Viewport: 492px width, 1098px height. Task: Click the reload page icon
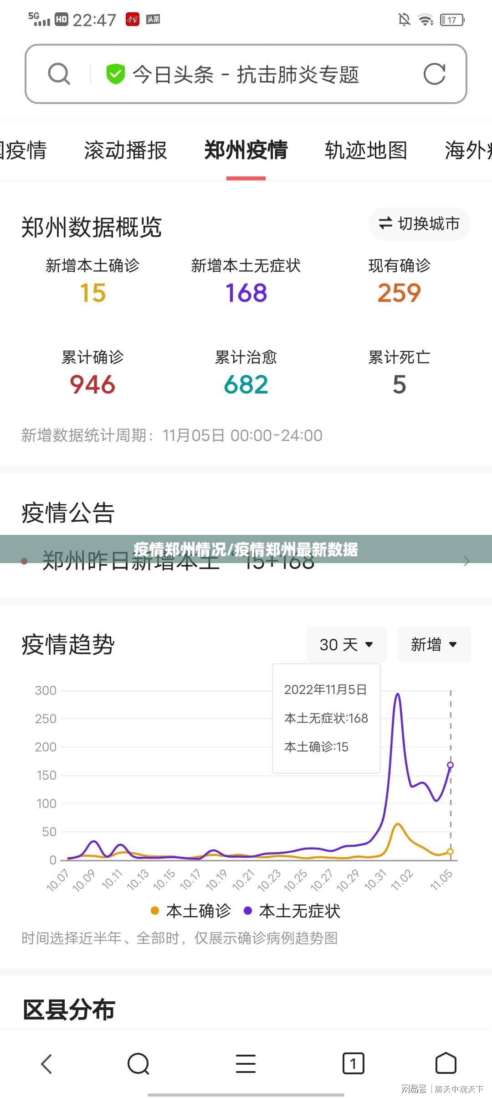click(x=434, y=74)
